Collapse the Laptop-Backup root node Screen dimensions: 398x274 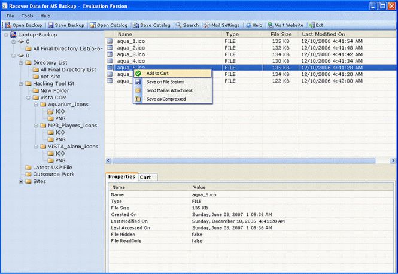5,35
